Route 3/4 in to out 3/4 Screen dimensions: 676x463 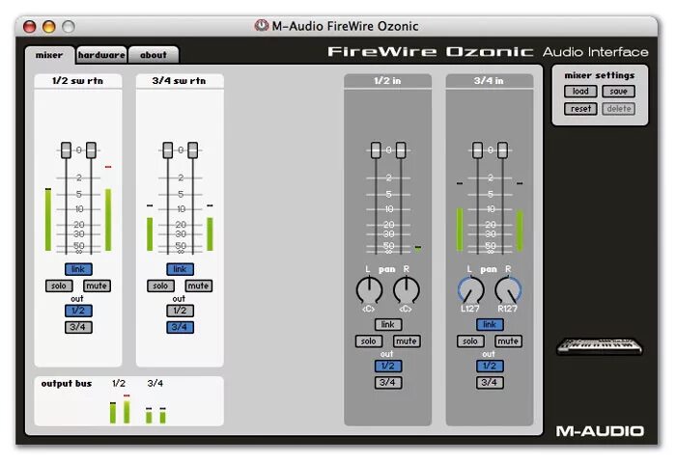(x=490, y=383)
